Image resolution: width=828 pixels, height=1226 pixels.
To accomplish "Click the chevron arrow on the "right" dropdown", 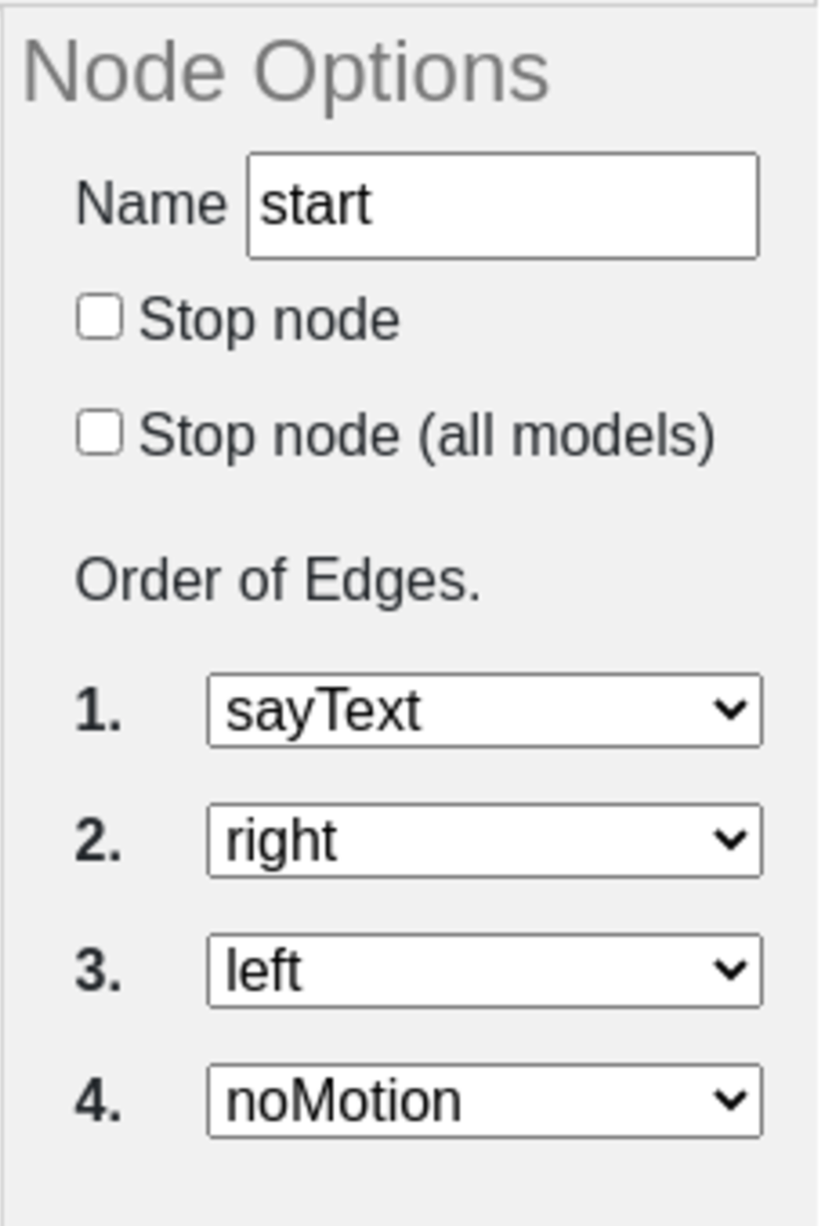I will point(730,841).
